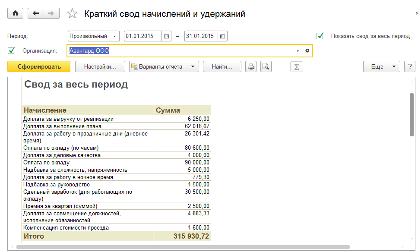This screenshot has height=252, width=418.
Task: Toggle the Организация checkbox
Action: coord(11,51)
